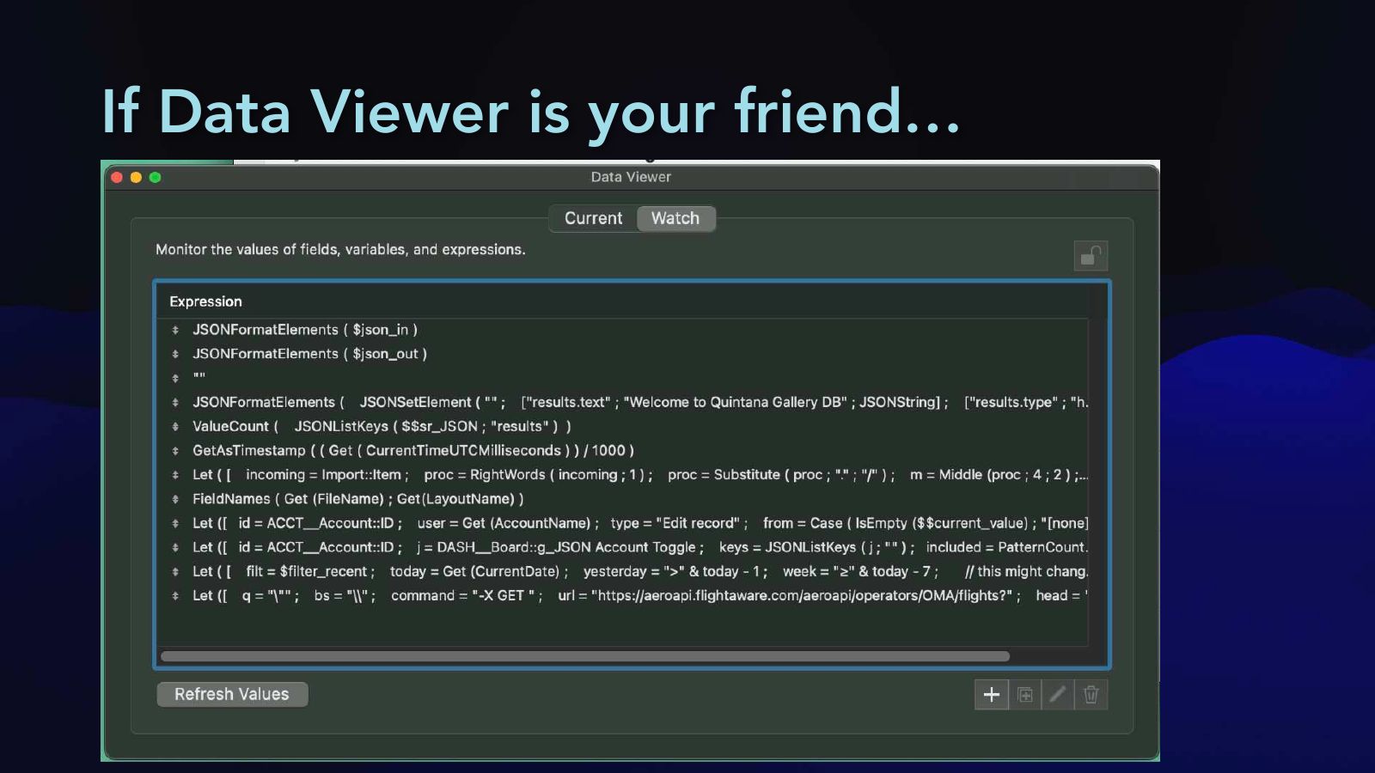Select the FieldNames ( Get (FileName) expression
Screen dimensions: 1375x773
tap(357, 499)
